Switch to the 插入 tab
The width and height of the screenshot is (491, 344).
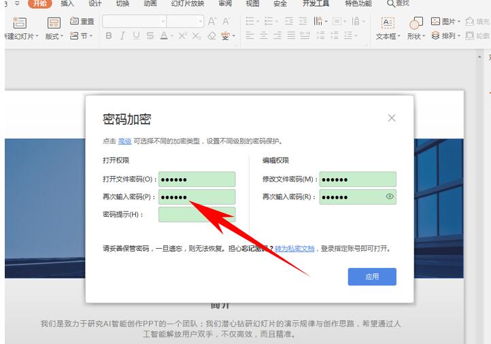[67, 3]
